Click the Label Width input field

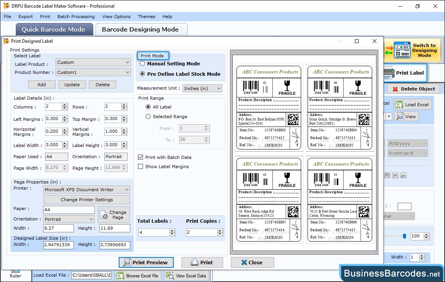54,145
